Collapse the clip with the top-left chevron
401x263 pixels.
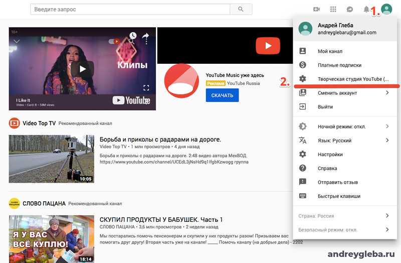point(17,41)
